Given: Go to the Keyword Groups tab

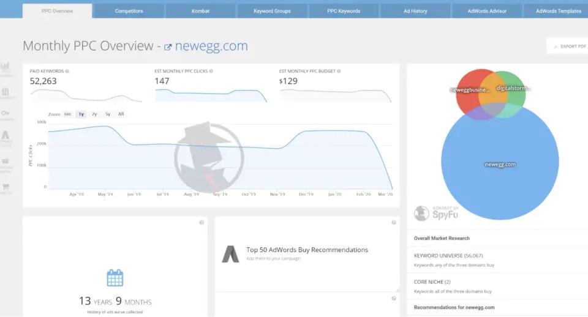Looking at the screenshot, I should point(272,11).
